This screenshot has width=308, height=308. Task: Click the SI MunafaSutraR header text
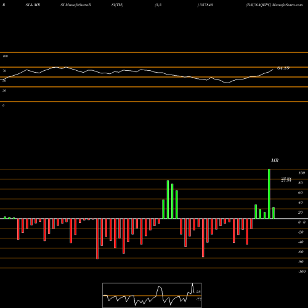76,5
